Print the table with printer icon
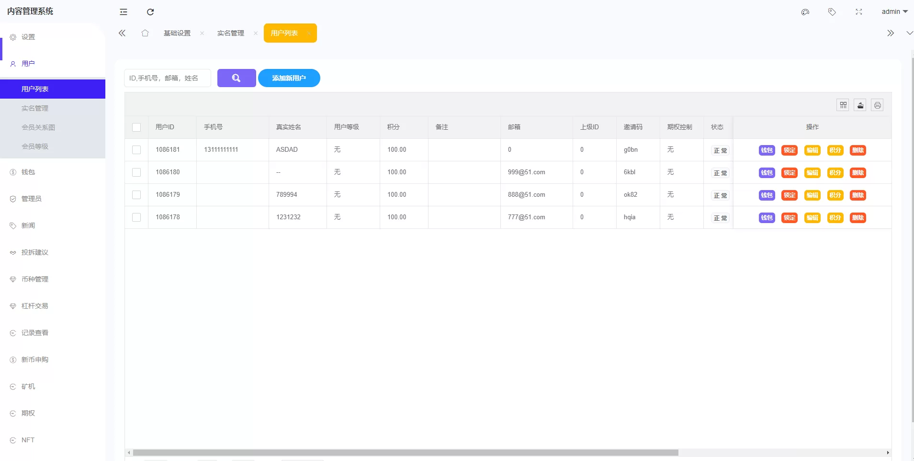 pyautogui.click(x=877, y=105)
